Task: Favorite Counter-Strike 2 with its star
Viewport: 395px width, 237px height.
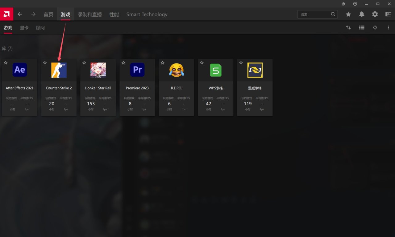Action: click(45, 63)
